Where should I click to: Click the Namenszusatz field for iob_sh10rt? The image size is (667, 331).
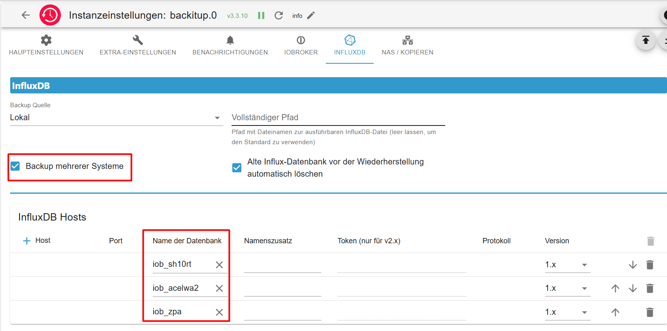283,265
